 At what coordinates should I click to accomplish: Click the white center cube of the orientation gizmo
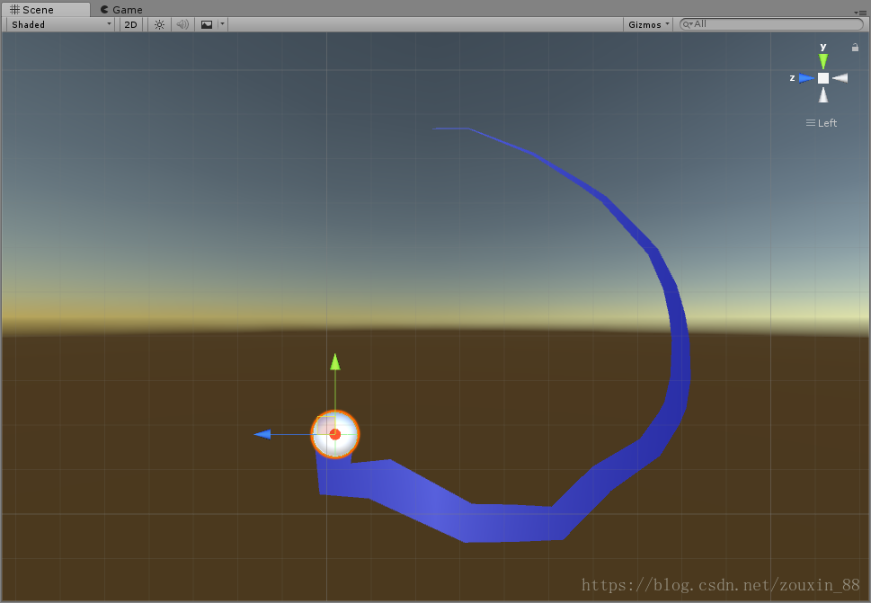point(822,78)
